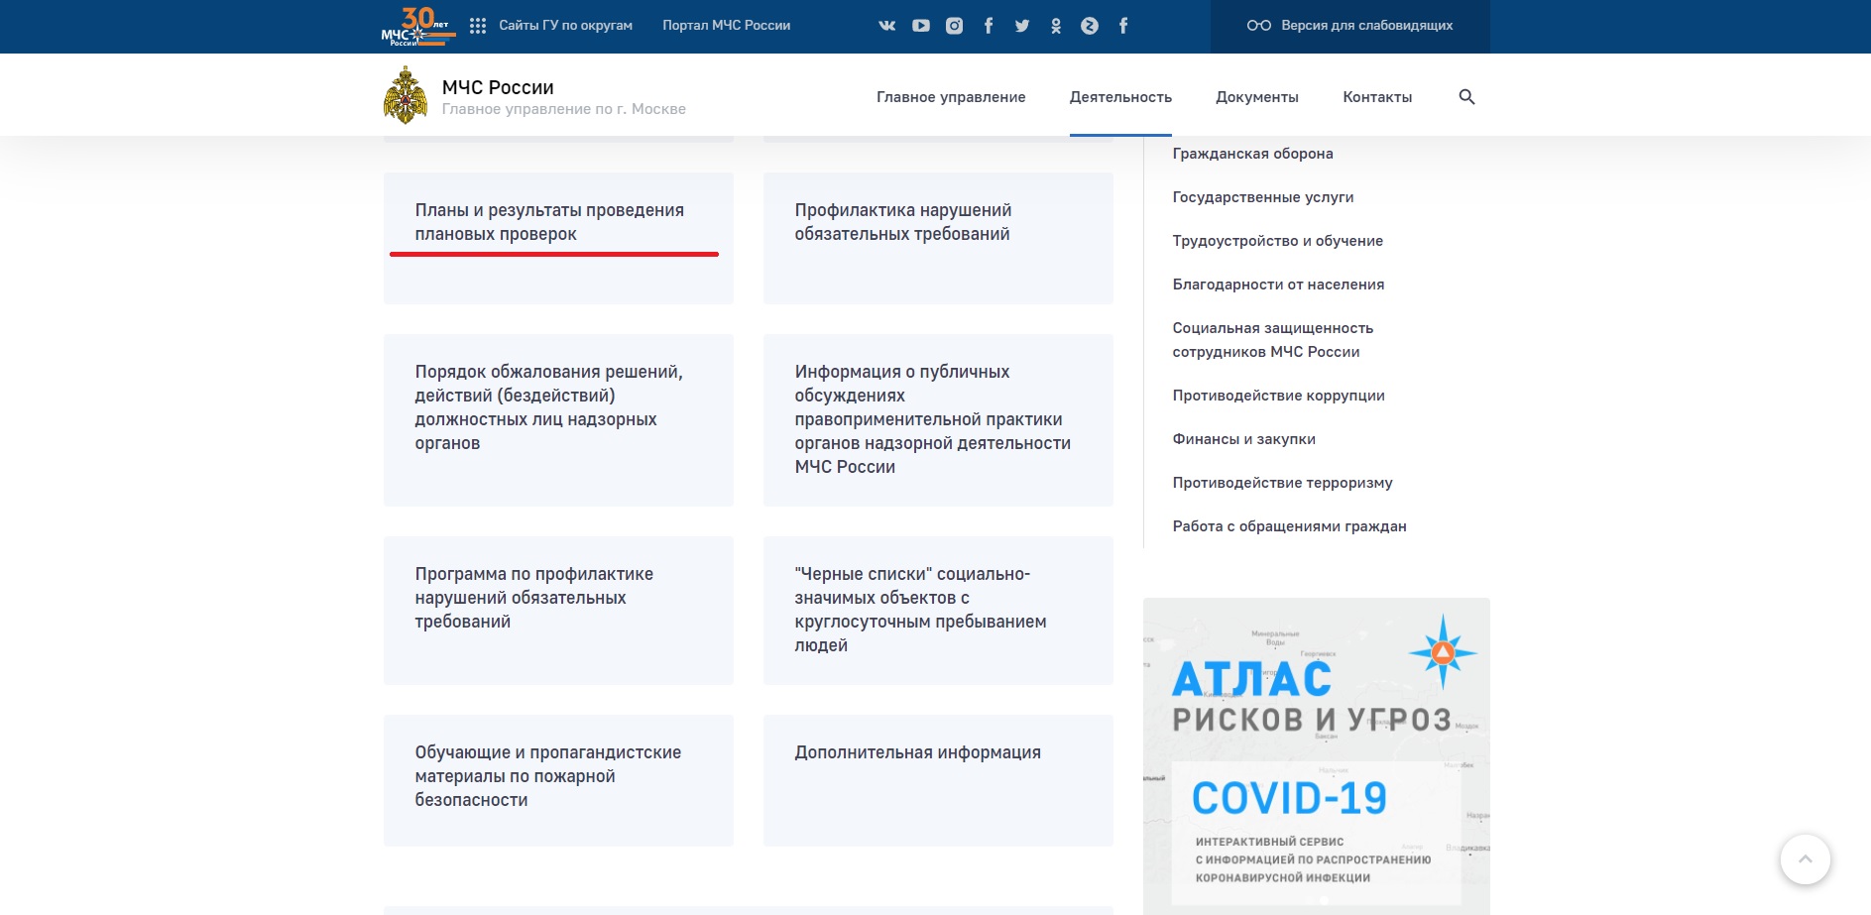Open the COVID-19 interactive service banner
The height and width of the screenshot is (915, 1871).
[1316, 833]
